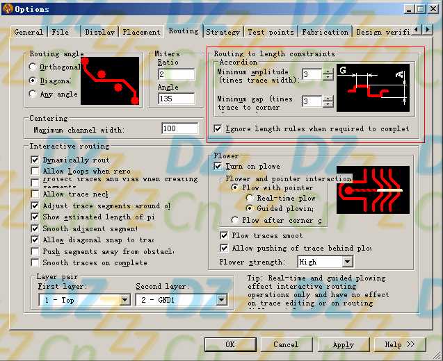Enable Protect traces and vias checkbox
Image resolution: width=443 pixels, height=361 pixels.
tap(35, 183)
